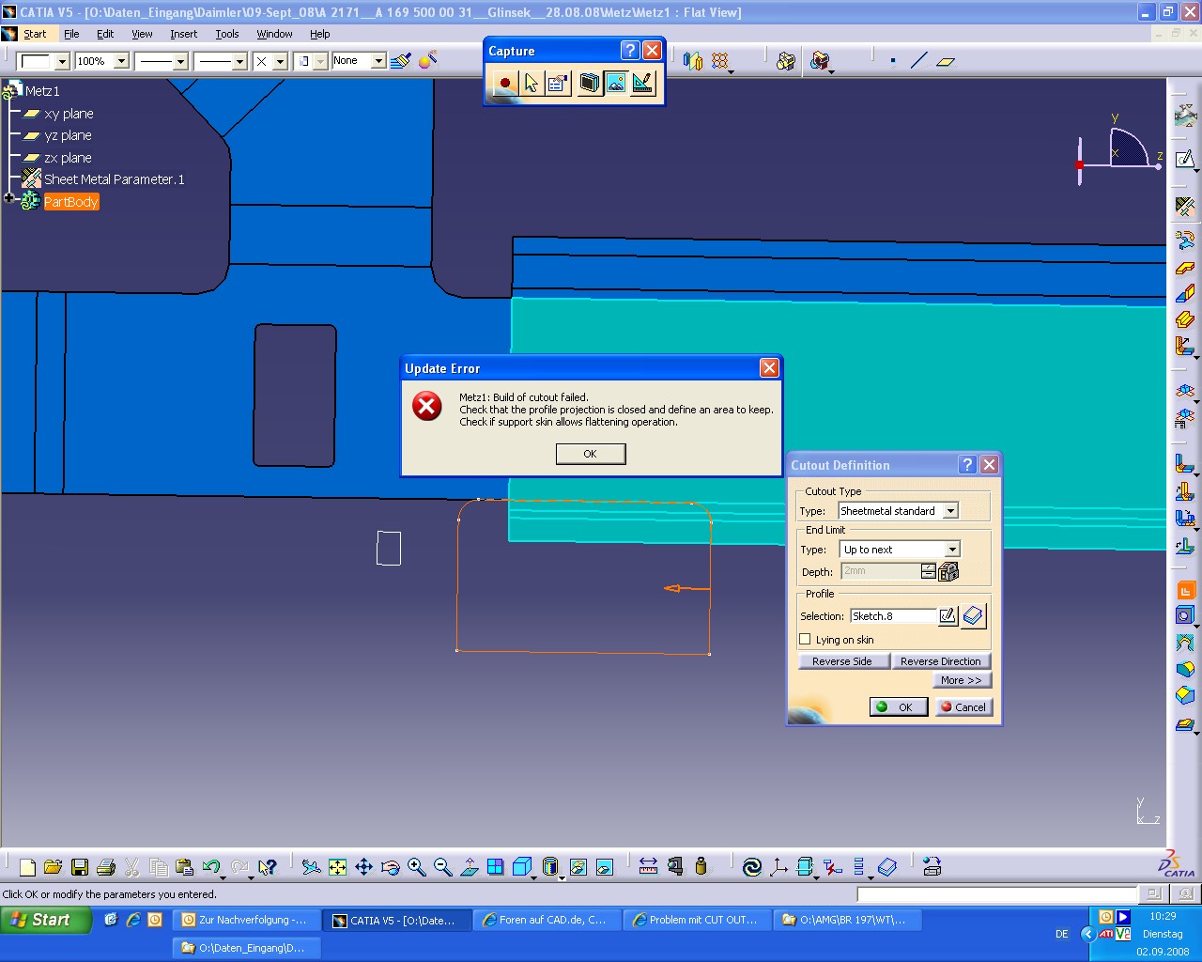Activate the Fly mode airplane icon
Viewport: 1202px width, 962px height.
[311, 867]
